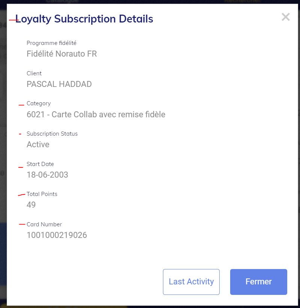Click the Loyalty Subscription Details heading
This screenshot has height=308, width=300.
pos(84,19)
